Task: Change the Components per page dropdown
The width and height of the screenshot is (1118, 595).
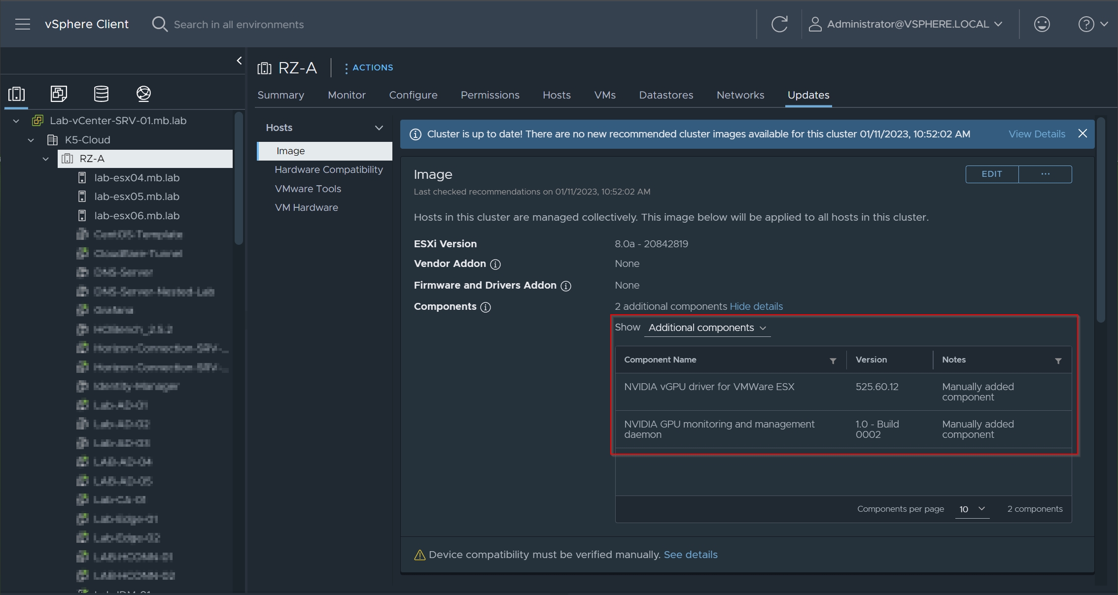Action: pos(972,509)
